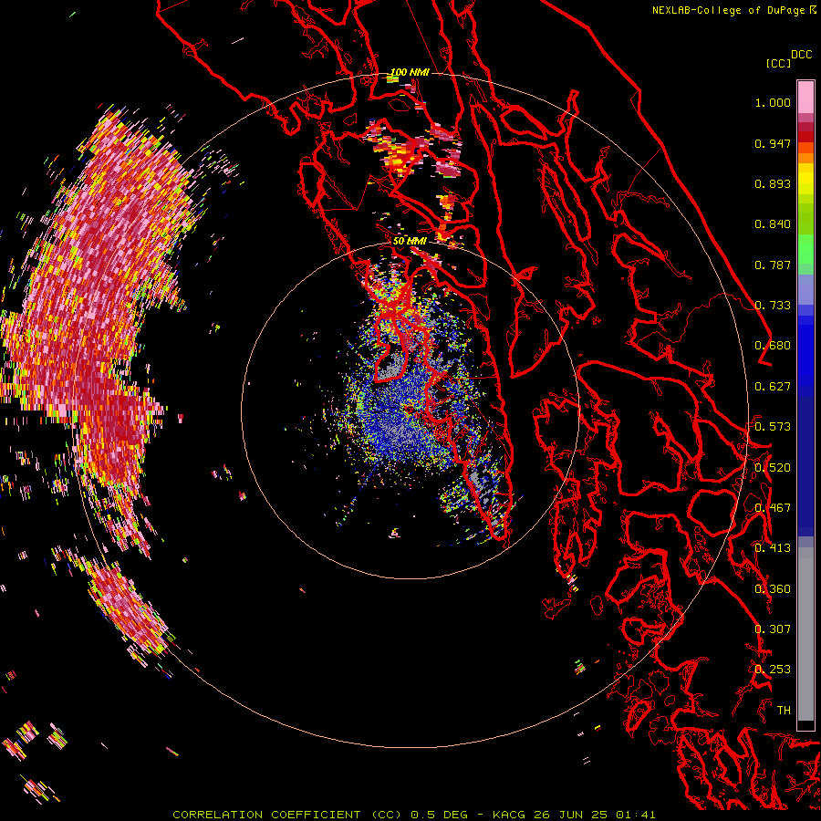
Task: Click the 0.733 color scale value
Action: 773,306
